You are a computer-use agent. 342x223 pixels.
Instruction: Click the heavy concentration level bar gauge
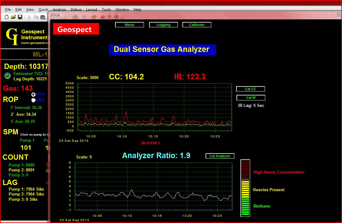click(x=245, y=188)
